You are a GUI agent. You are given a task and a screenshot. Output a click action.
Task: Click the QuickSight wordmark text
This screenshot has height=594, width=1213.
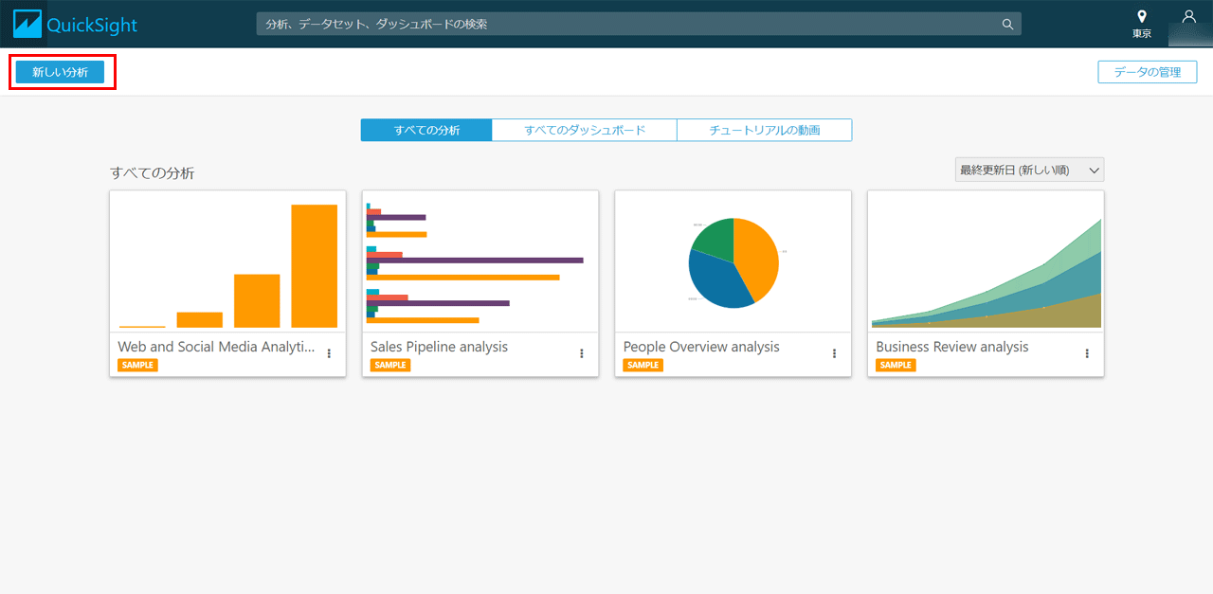pyautogui.click(x=92, y=26)
